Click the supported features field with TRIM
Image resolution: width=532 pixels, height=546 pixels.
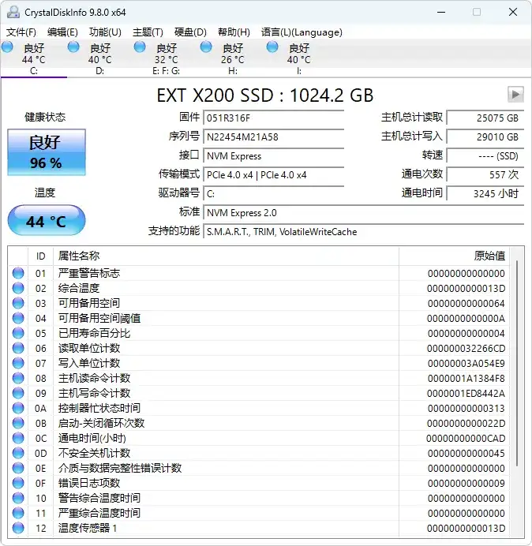(364, 231)
